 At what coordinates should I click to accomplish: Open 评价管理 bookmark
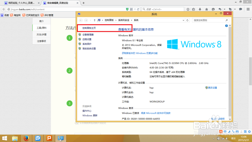(47, 15)
